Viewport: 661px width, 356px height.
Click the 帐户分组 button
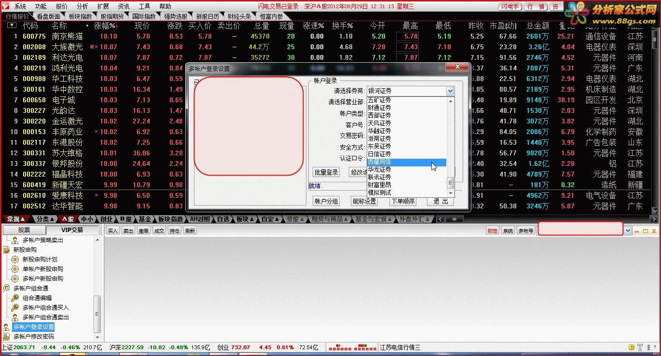point(326,201)
